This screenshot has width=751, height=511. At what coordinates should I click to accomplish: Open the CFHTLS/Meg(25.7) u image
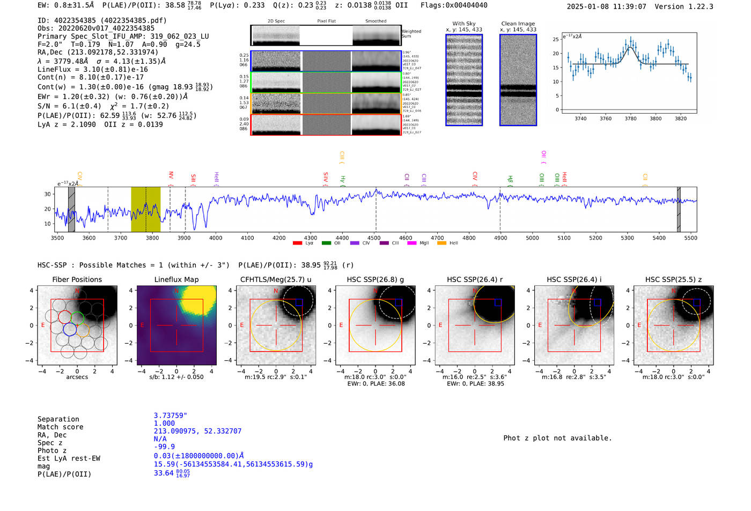pyautogui.click(x=276, y=325)
